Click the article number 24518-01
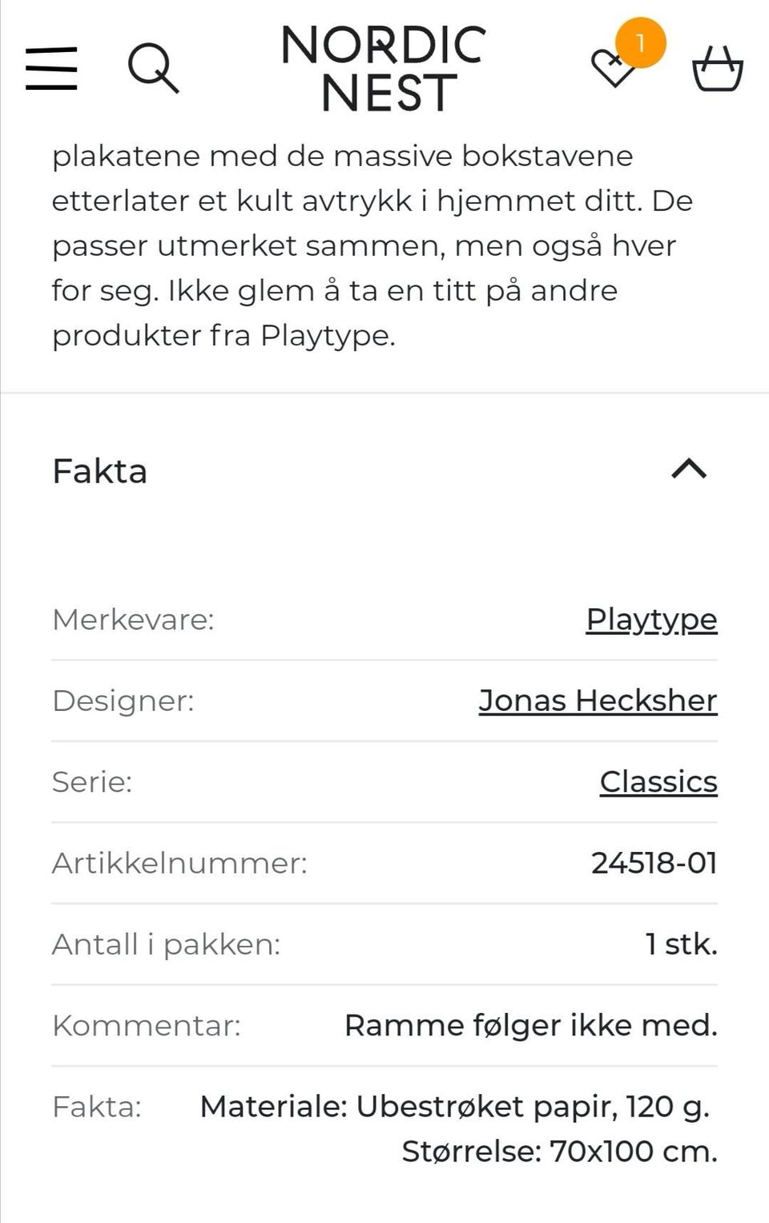Screen dimensions: 769x1223 [x=654, y=863]
